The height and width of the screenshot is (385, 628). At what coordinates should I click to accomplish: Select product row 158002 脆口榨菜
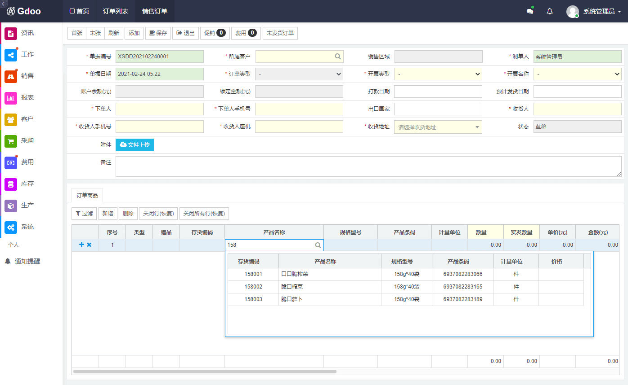[x=406, y=287]
